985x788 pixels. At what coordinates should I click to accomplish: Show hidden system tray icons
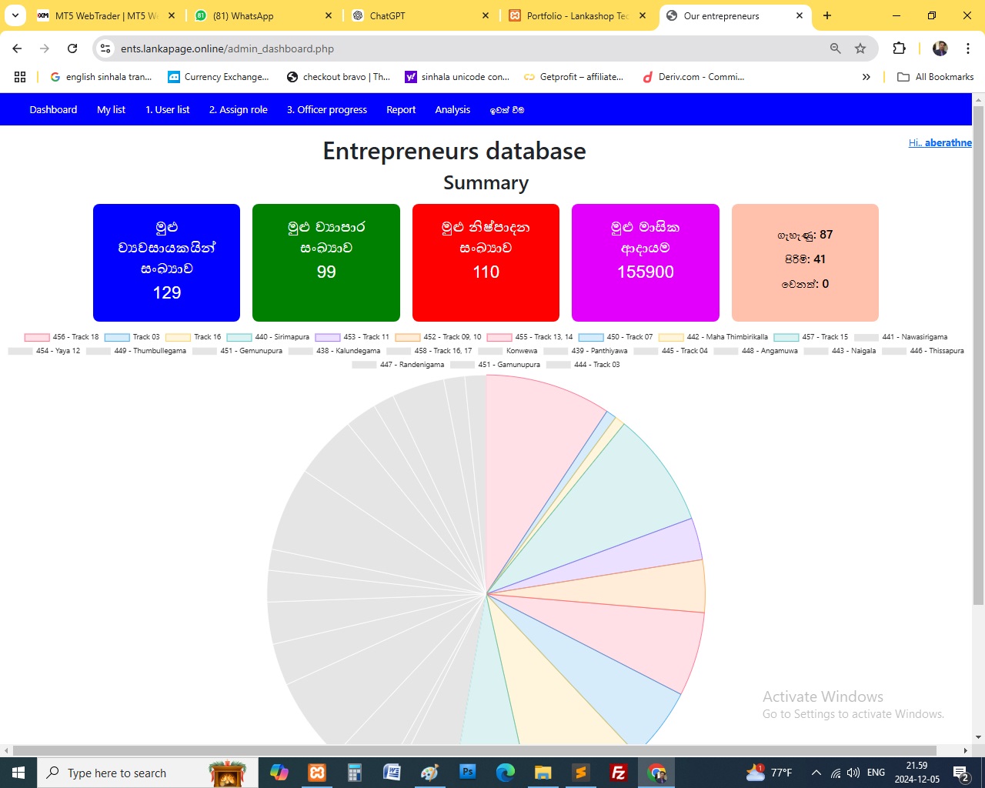pos(816,773)
